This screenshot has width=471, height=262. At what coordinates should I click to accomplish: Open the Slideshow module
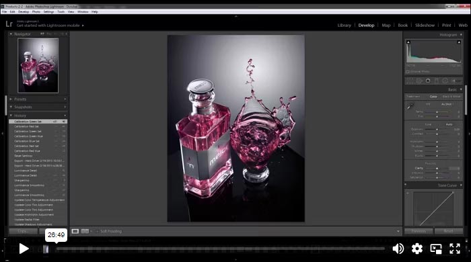425,25
